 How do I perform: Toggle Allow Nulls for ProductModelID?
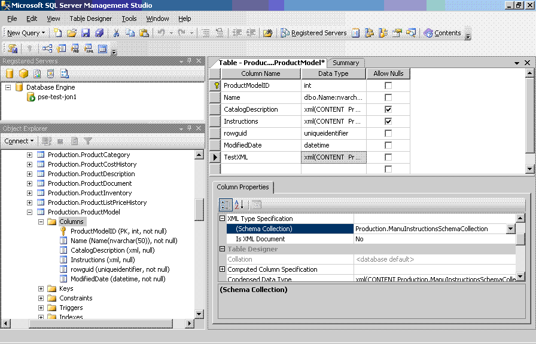[388, 85]
